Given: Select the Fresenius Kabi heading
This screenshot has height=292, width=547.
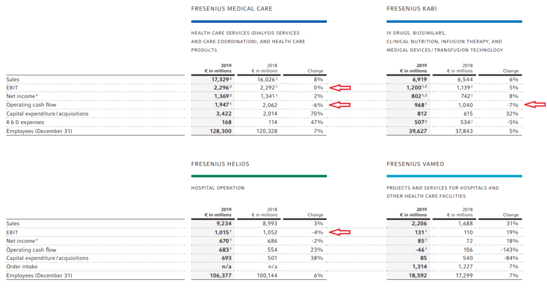Looking at the screenshot, I should click(412, 9).
